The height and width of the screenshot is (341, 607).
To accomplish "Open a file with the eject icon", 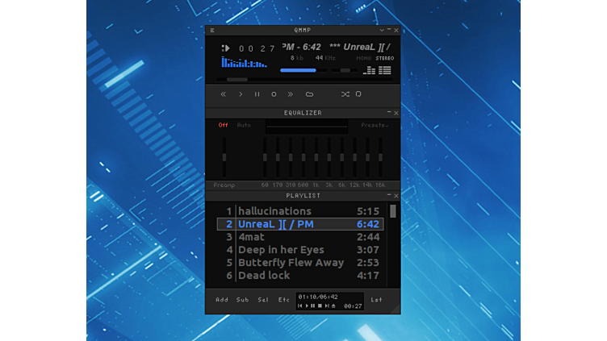I will click(309, 94).
